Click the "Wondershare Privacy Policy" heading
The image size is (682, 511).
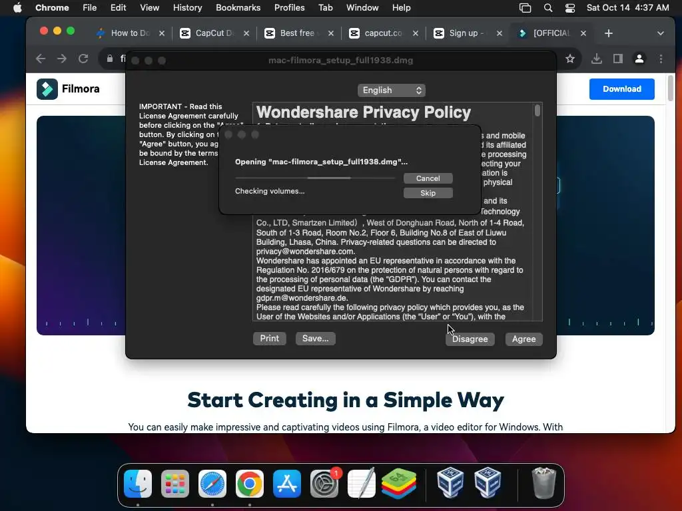364,112
